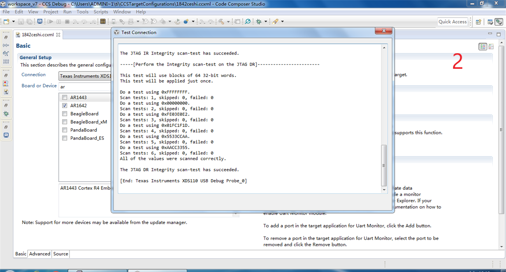Switch to the CCS Debug perspective icon
Image resolution: width=506 pixels, height=272 pixels.
[499, 22]
